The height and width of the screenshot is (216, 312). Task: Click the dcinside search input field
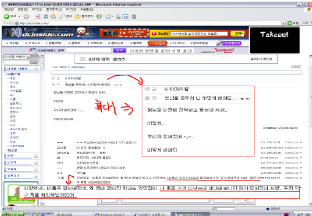[88, 50]
